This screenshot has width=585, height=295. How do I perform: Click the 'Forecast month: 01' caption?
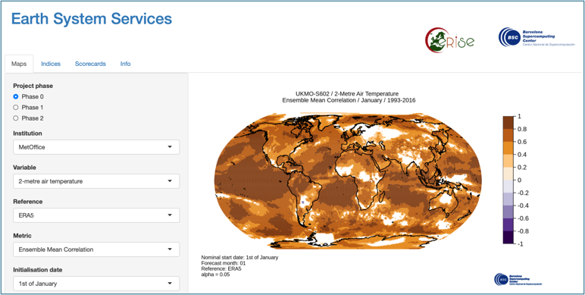click(224, 263)
